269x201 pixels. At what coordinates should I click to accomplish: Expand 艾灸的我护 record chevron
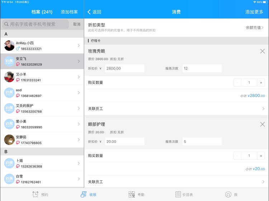click(x=79, y=108)
